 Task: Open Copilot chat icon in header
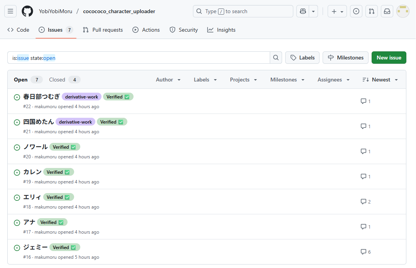click(303, 11)
